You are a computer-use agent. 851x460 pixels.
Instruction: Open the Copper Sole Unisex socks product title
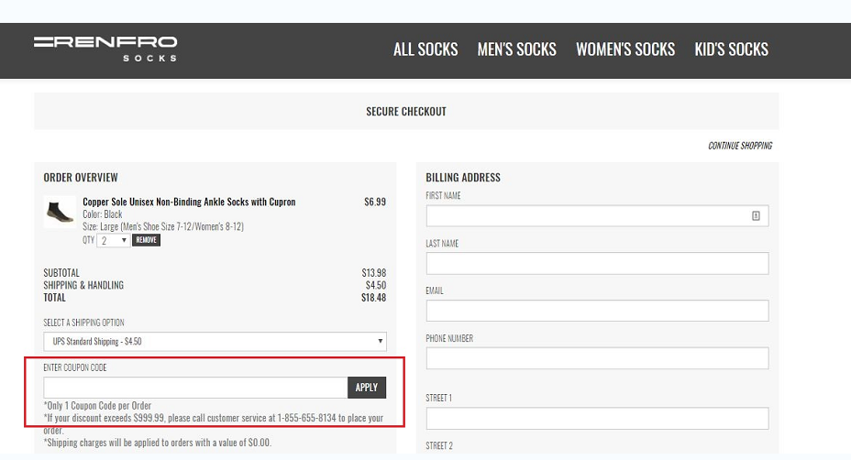(x=189, y=202)
